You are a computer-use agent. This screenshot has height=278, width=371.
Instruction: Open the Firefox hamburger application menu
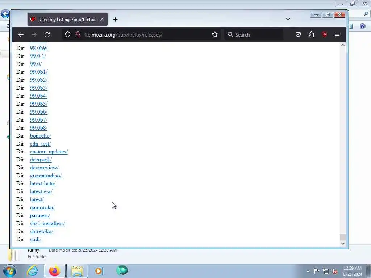[337, 34]
